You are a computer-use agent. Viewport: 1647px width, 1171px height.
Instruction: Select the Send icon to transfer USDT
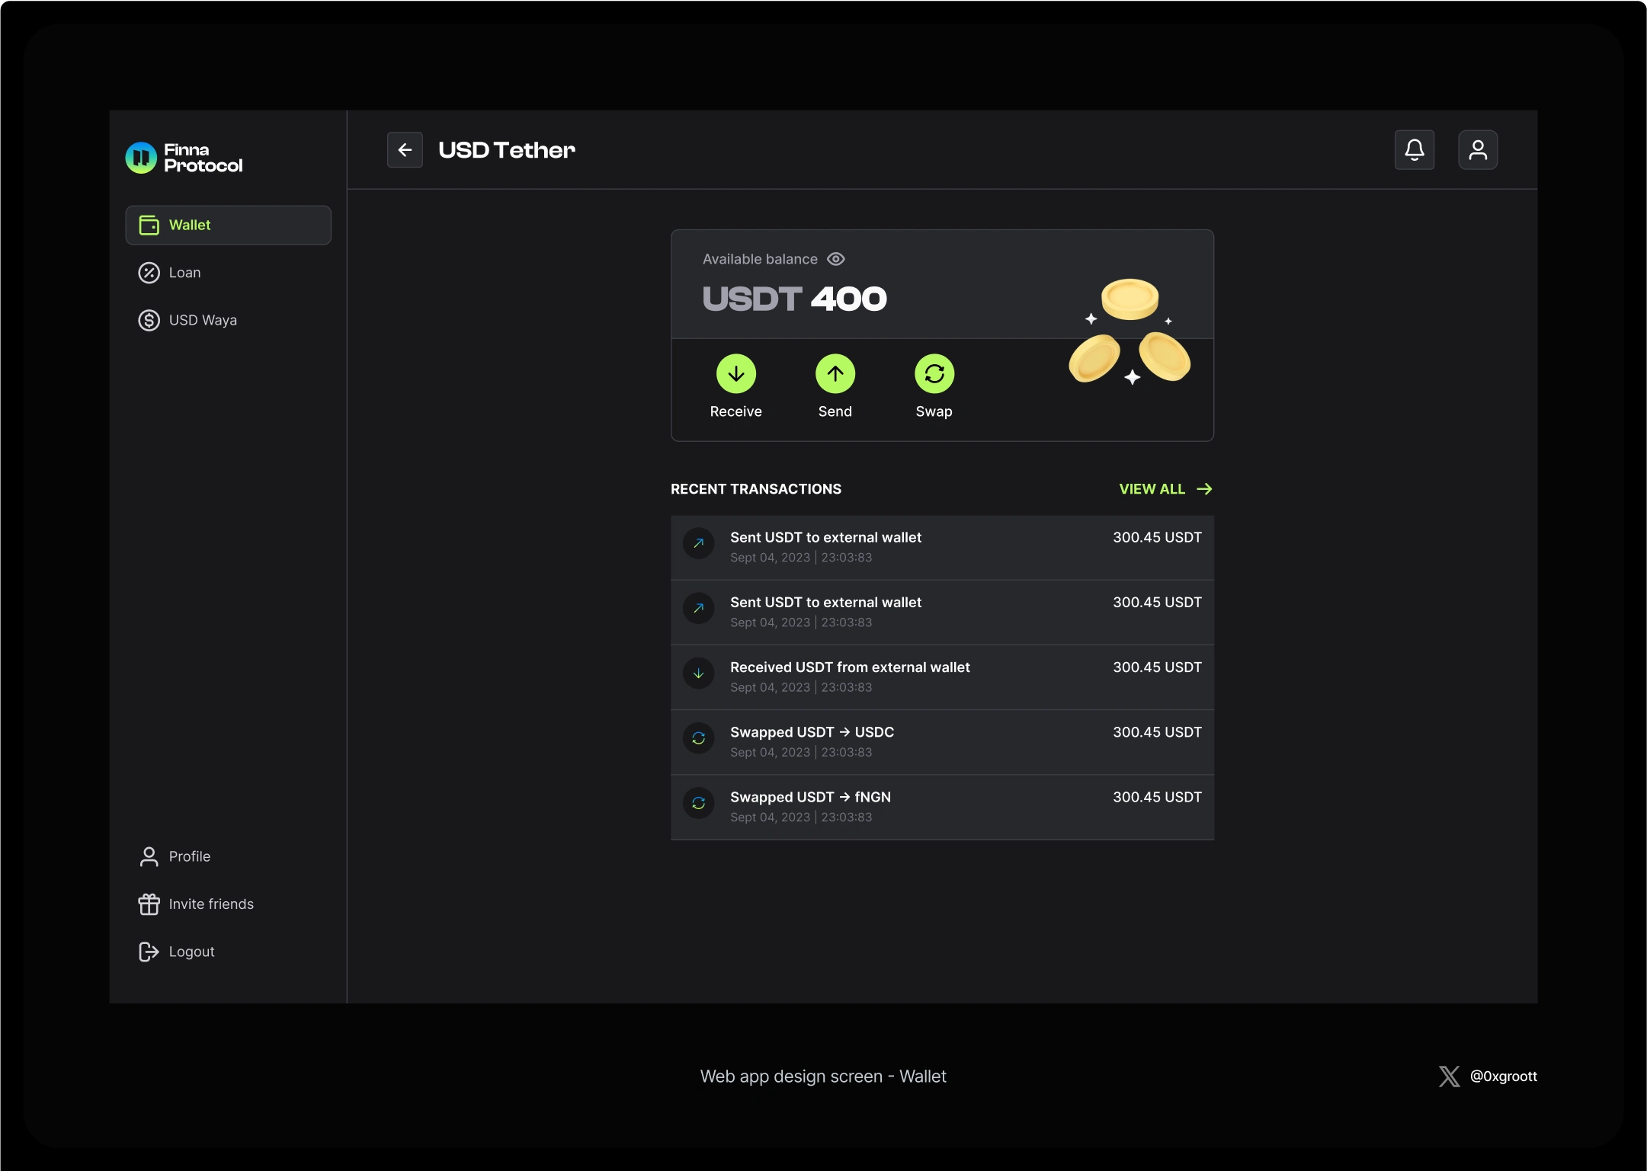point(835,374)
